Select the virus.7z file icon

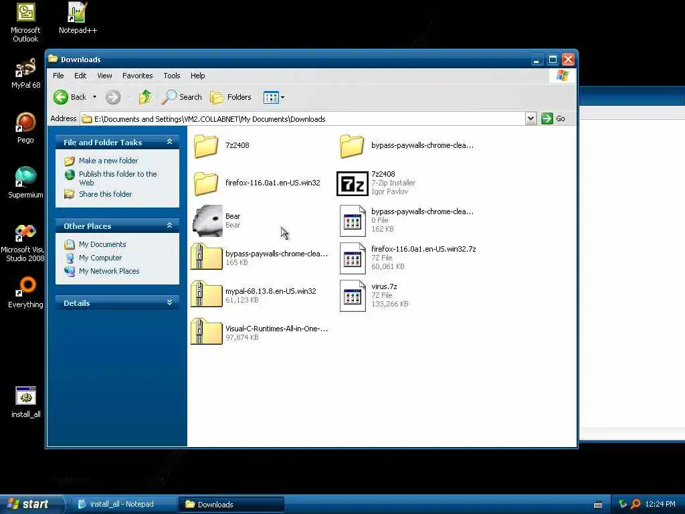[x=352, y=296]
